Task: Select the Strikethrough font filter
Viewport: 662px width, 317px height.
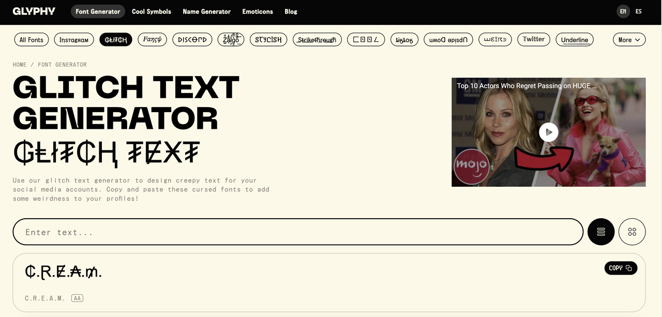Action: point(317,40)
